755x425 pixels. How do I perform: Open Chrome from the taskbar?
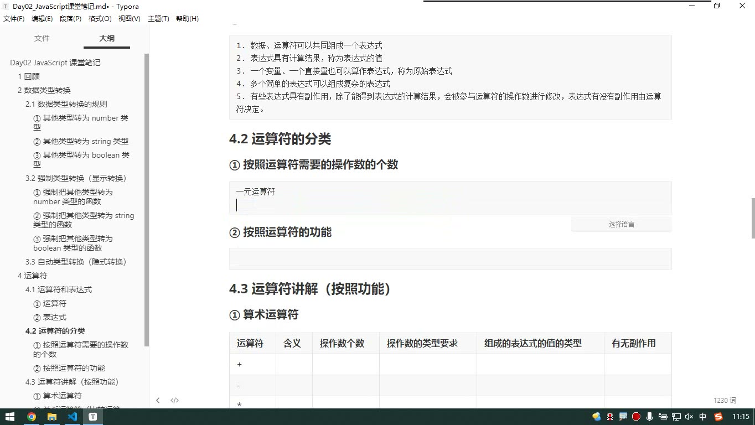[32, 417]
